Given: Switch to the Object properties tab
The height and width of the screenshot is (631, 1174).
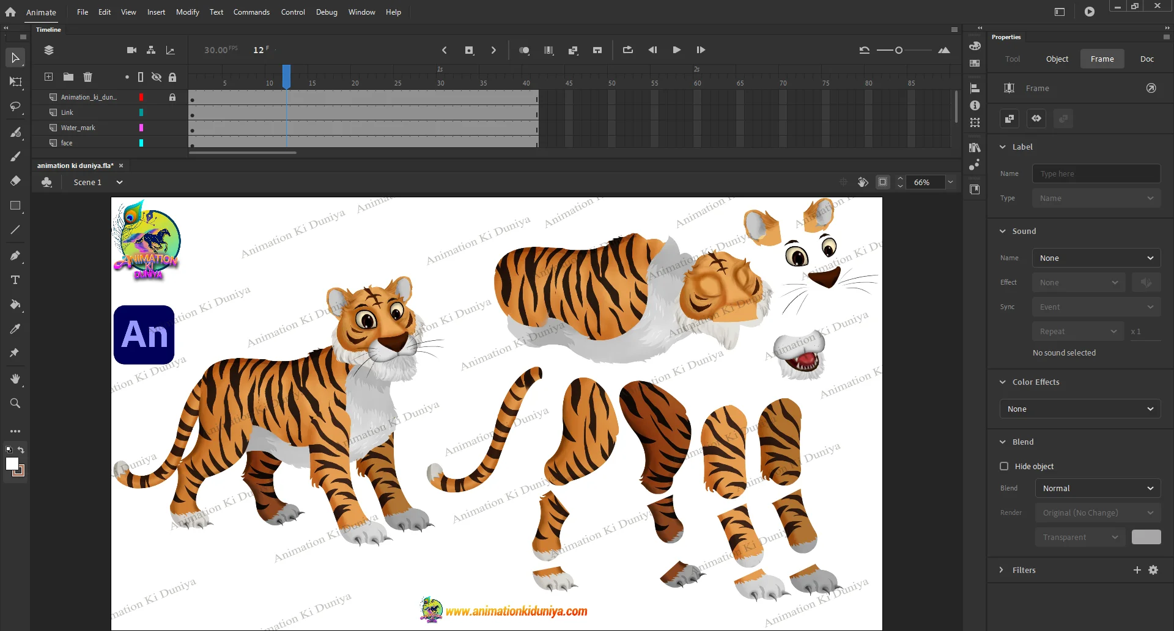Looking at the screenshot, I should coord(1057,59).
